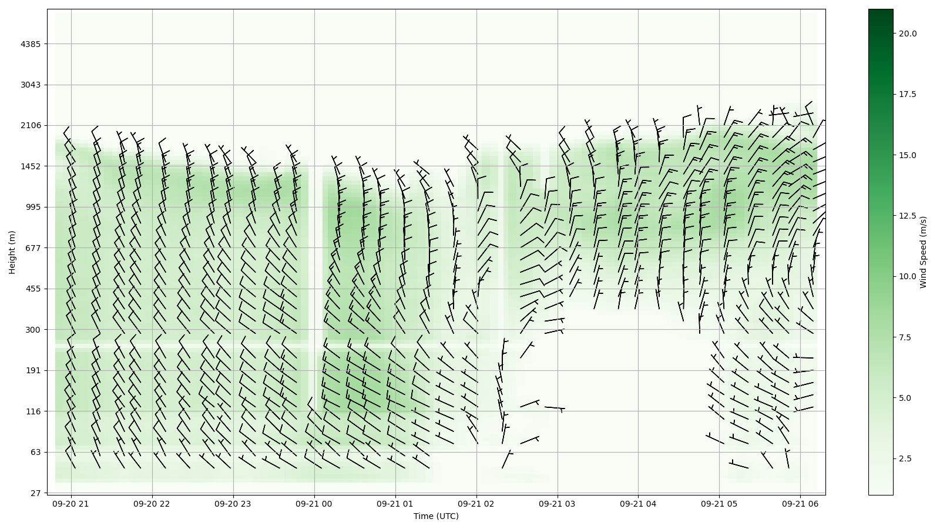
Task: Select the 09-21 00 time tick label
Action: pos(314,504)
